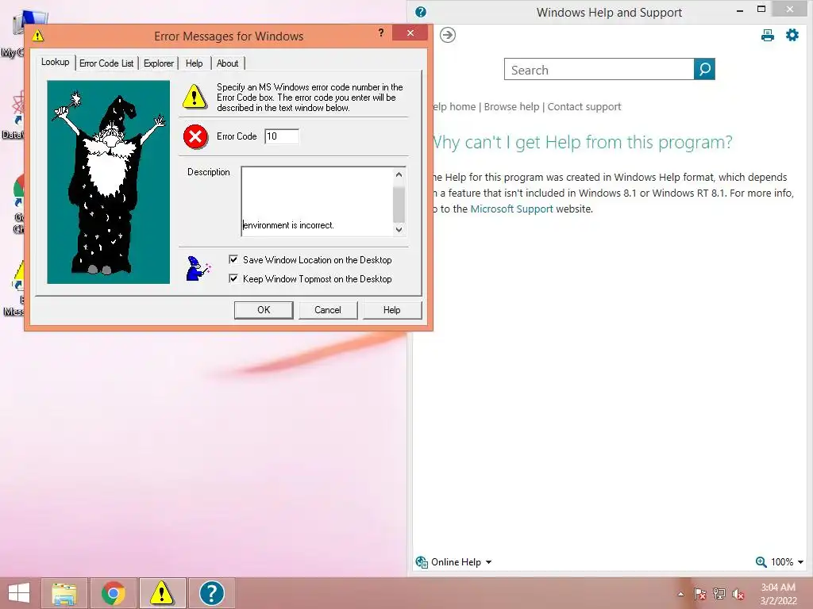Click the network tray icon
Screen dimensions: 813x609
point(719,594)
